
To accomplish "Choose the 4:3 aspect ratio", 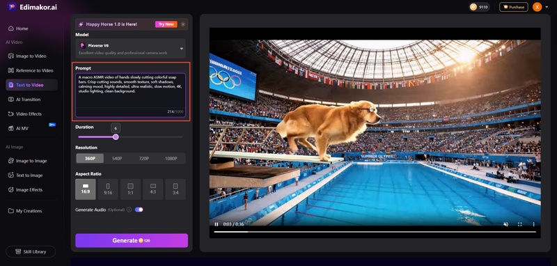I will coord(153,189).
